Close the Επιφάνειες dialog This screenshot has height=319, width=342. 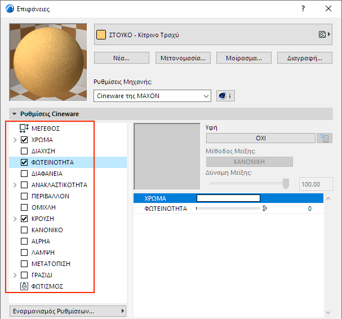pyautogui.click(x=328, y=8)
